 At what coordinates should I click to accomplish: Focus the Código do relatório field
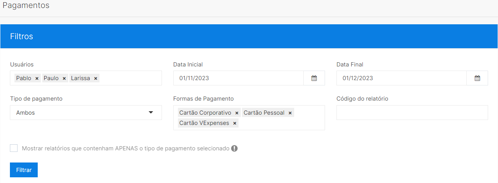coord(412,113)
